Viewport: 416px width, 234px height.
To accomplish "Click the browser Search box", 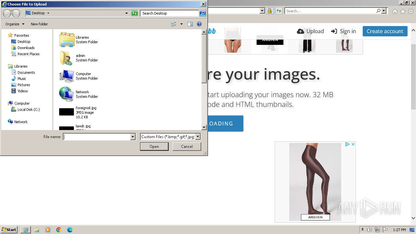I will tap(330, 11).
